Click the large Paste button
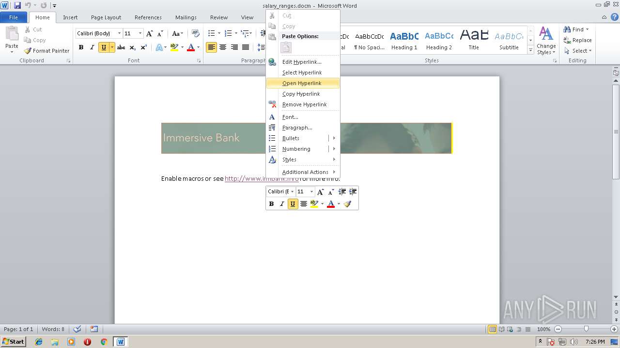This screenshot has height=348, width=620. (12, 40)
